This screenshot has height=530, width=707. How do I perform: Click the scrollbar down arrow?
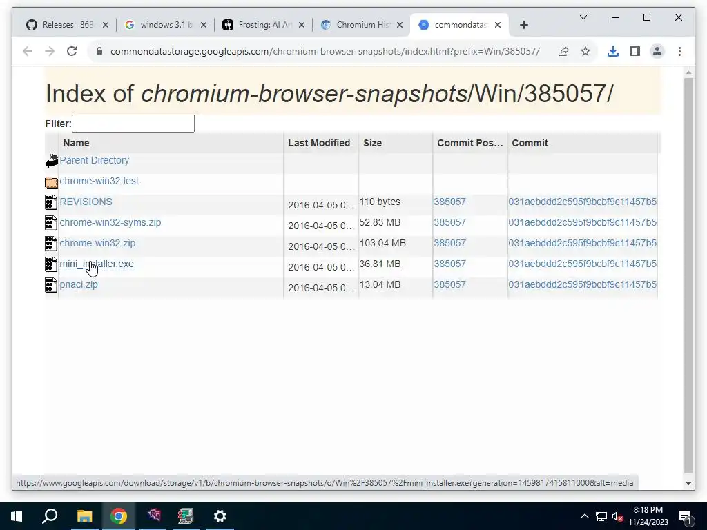click(688, 484)
